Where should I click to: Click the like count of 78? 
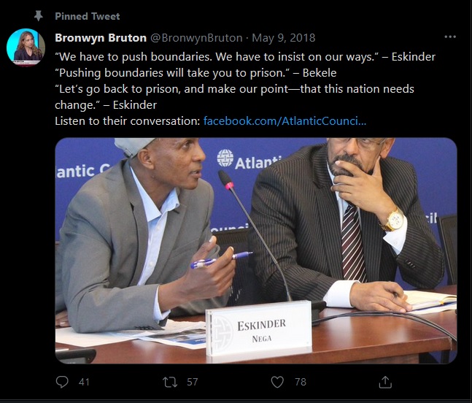pos(300,381)
